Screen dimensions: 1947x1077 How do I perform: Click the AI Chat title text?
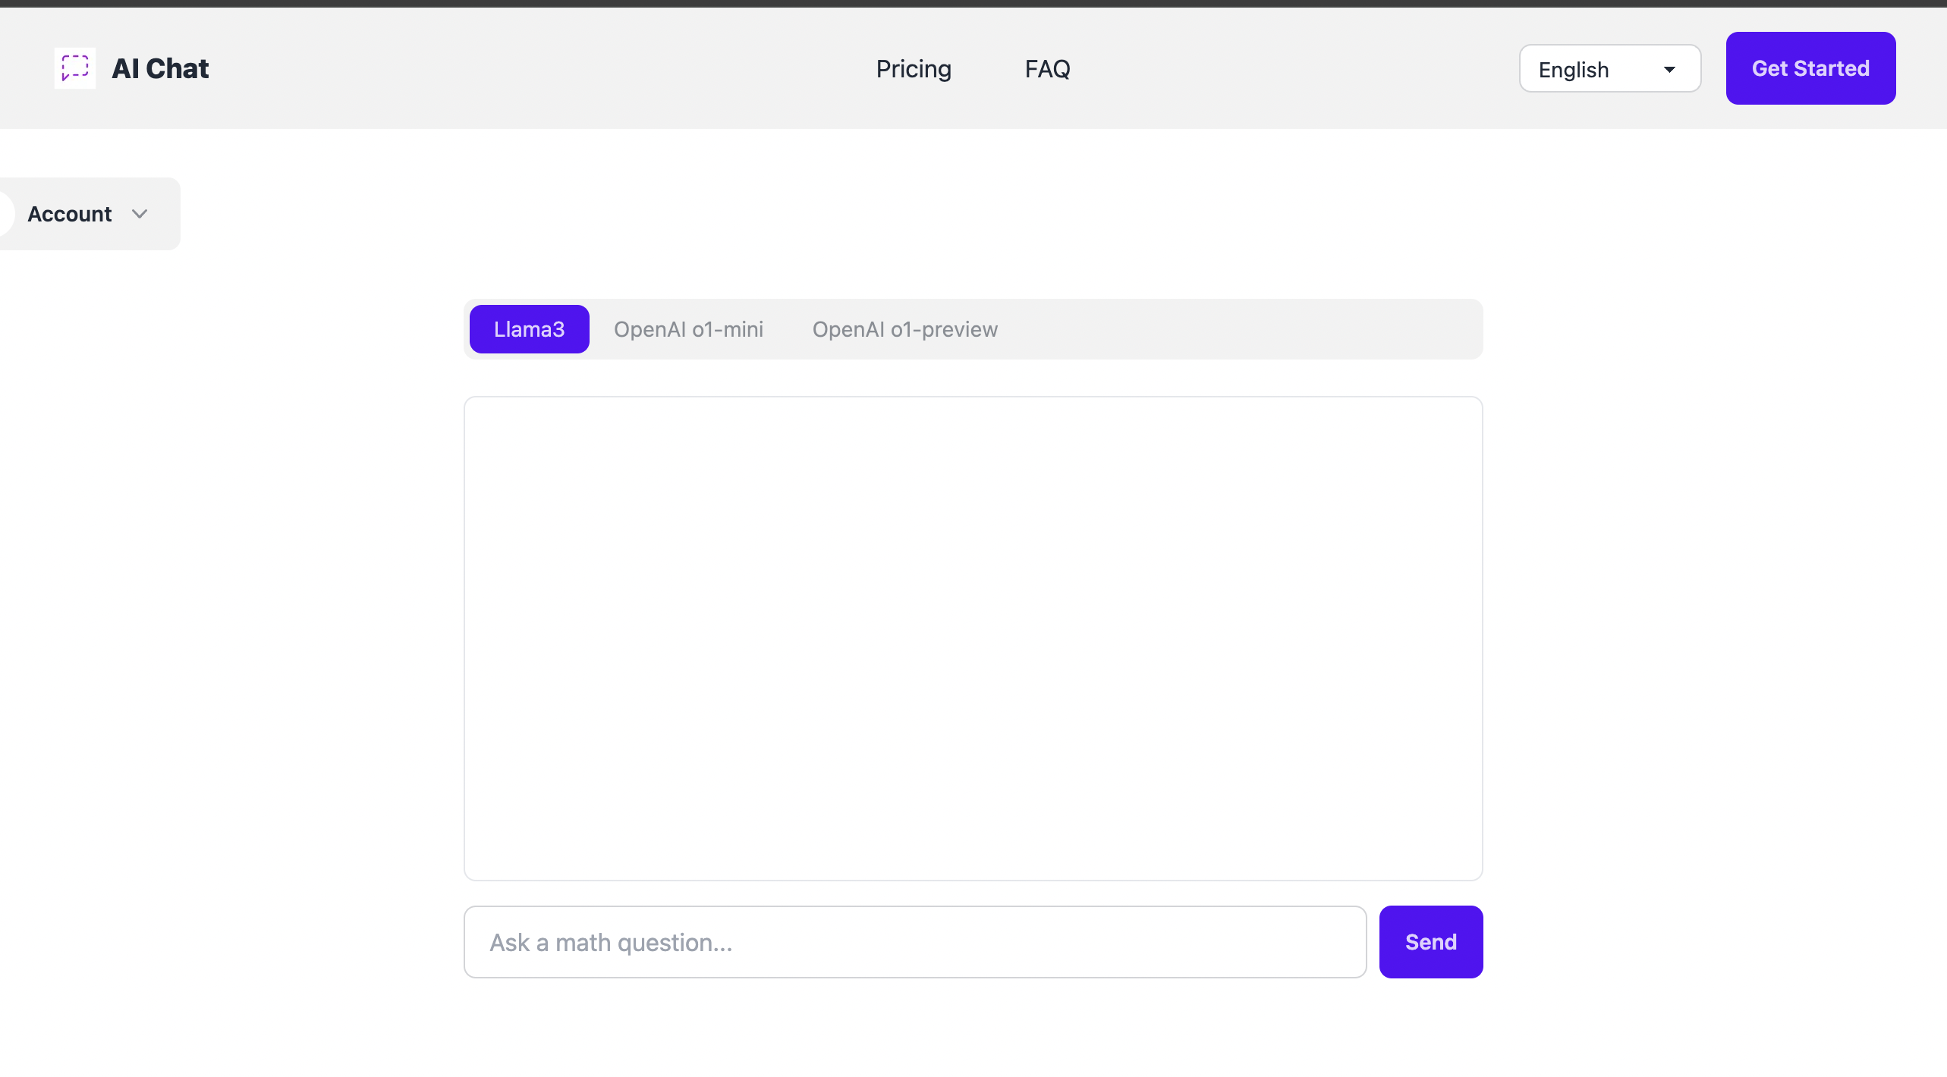[160, 68]
